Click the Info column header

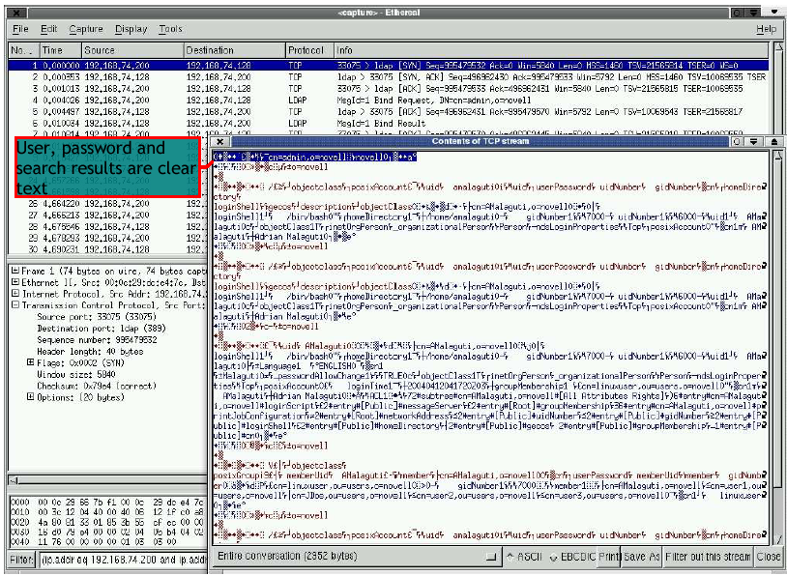pyautogui.click(x=551, y=50)
